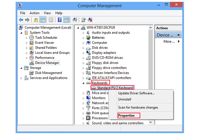Click the Uninstall device toolbar icon with red X
Viewport: 199px width, 135px height.
(x=90, y=20)
